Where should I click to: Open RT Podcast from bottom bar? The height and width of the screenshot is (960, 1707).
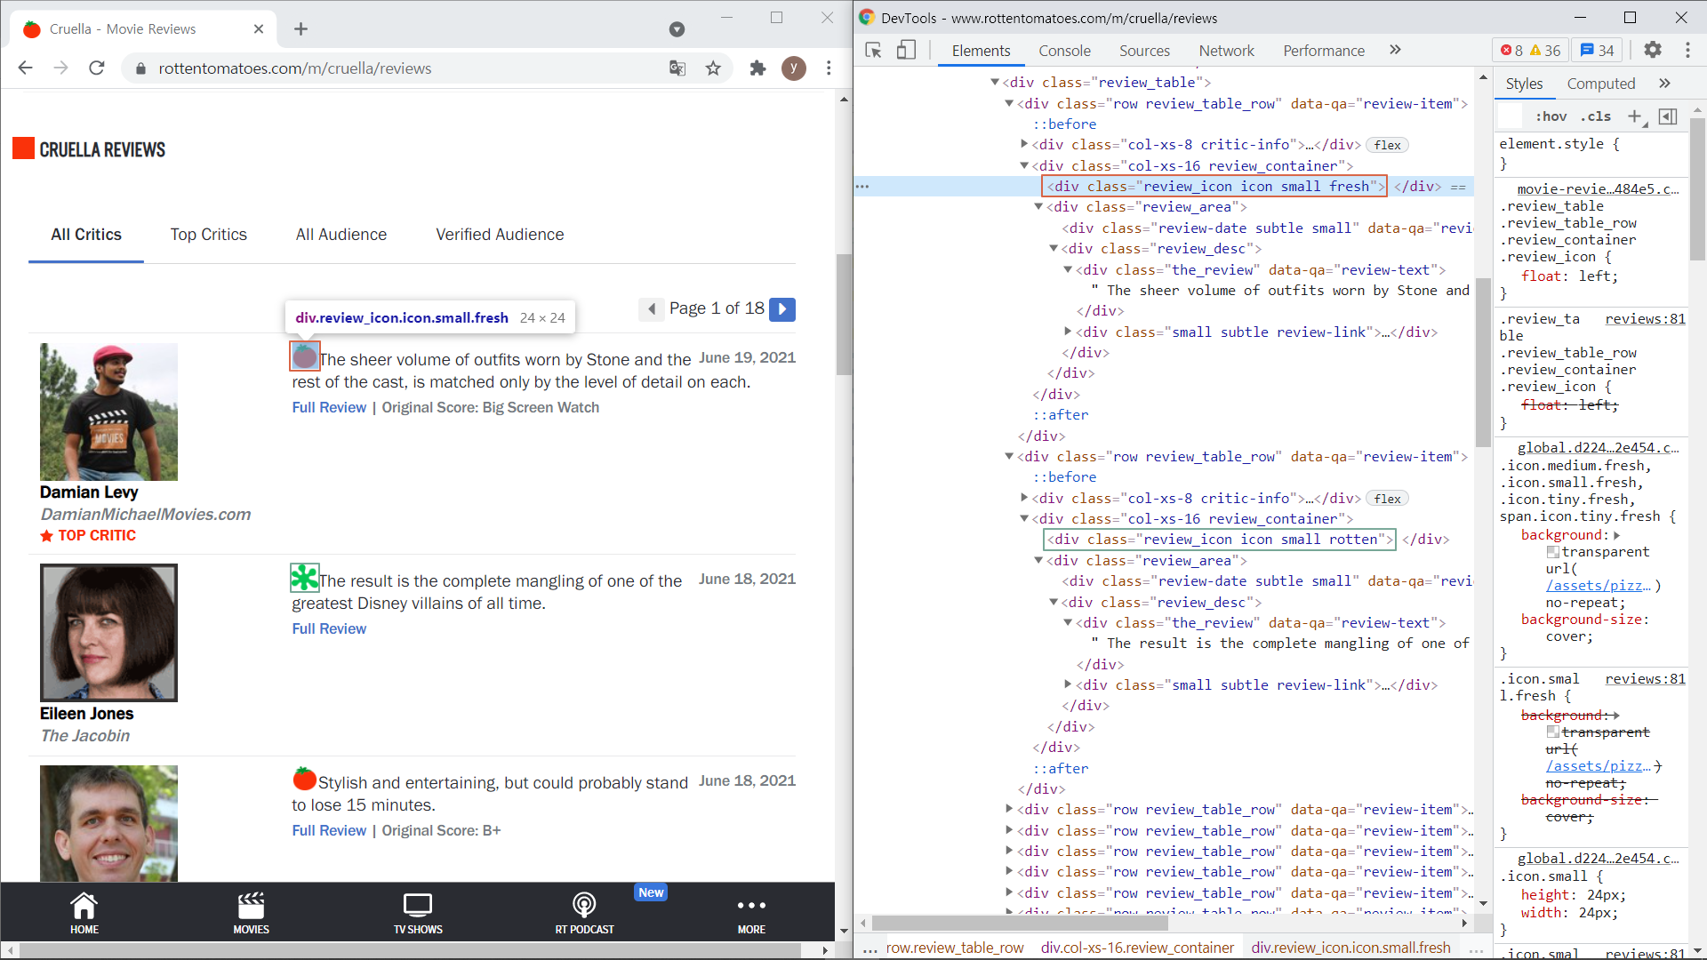[x=584, y=913]
